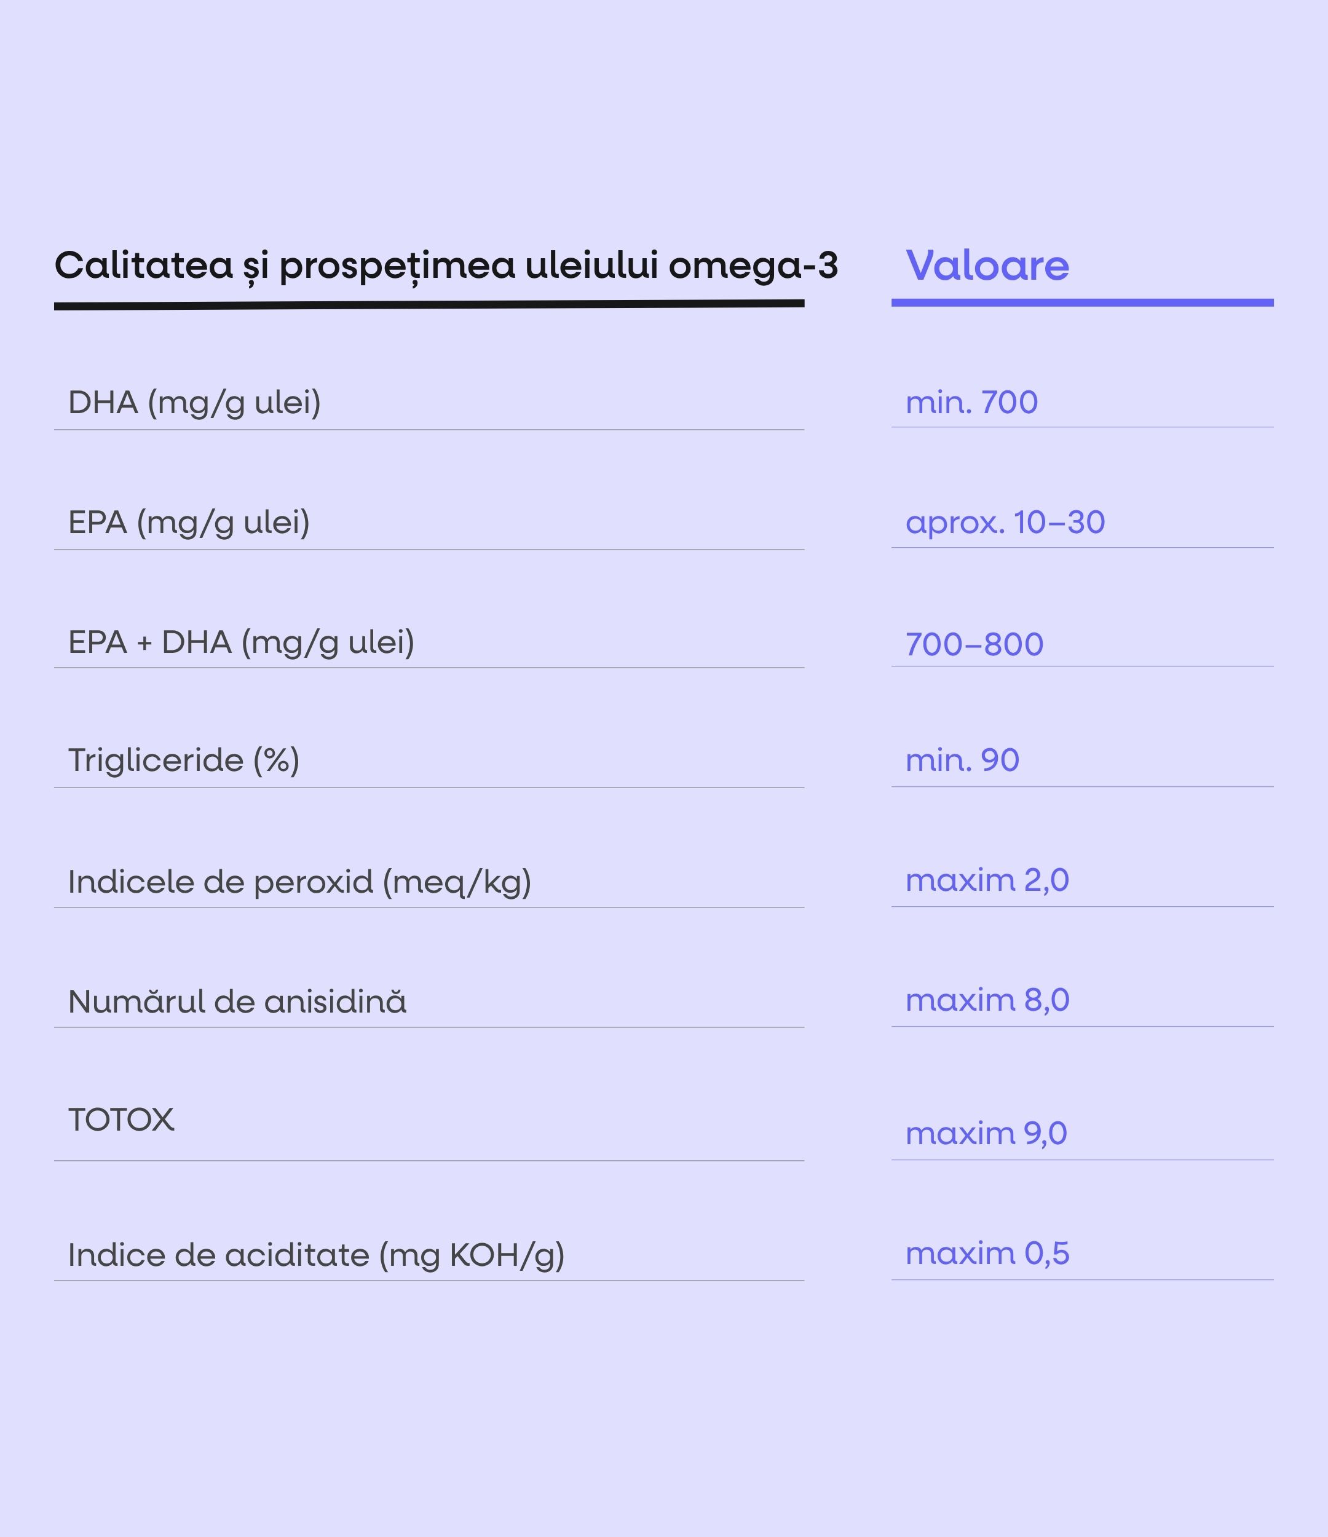Click the 'min. 90' value
Image resolution: width=1328 pixels, height=1537 pixels.
pyautogui.click(x=962, y=761)
